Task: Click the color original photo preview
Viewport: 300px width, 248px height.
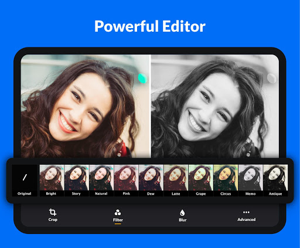Action: pyautogui.click(x=86, y=106)
